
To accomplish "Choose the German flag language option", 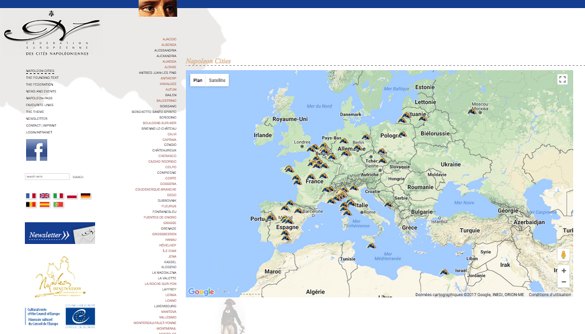I will click(x=86, y=196).
